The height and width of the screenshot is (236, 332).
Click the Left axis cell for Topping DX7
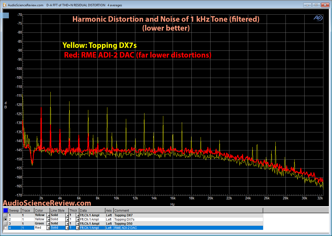pyautogui.click(x=109, y=215)
